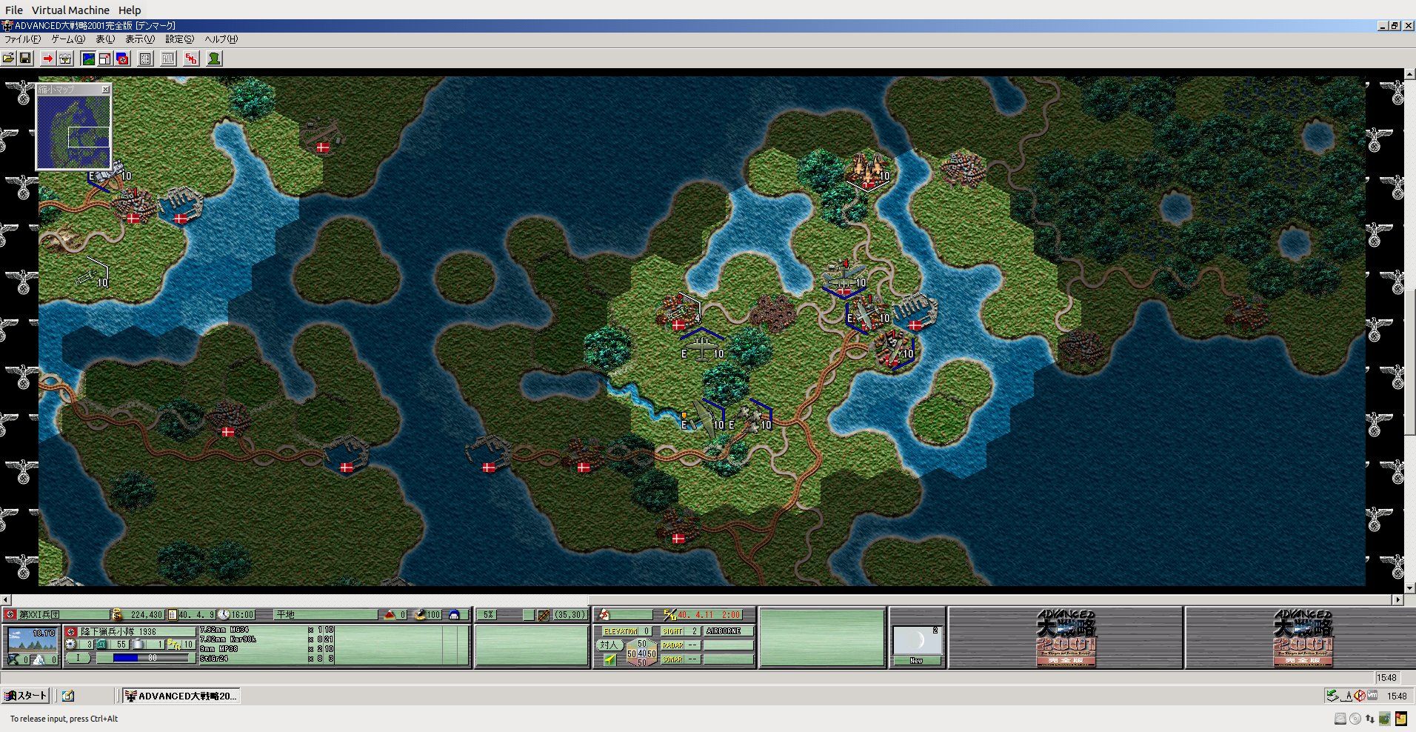
Task: Open the 表示(V) menu
Action: [140, 39]
